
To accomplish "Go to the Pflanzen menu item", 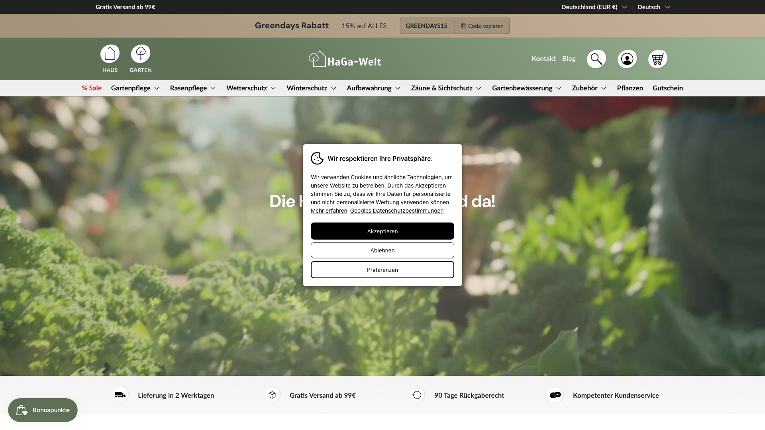I will [630, 88].
